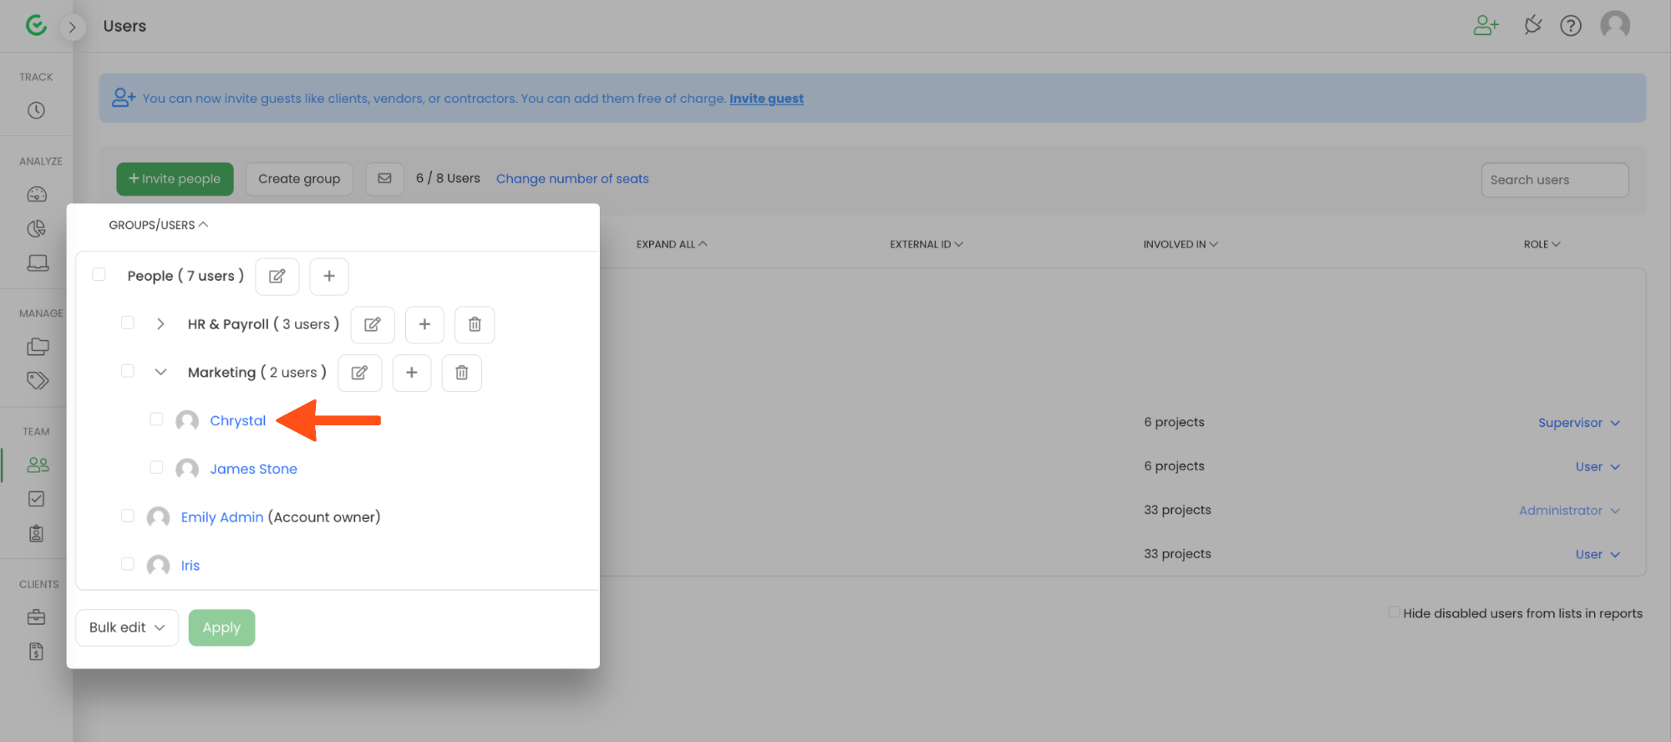Click the Invite people button
This screenshot has height=742, width=1671.
click(175, 179)
